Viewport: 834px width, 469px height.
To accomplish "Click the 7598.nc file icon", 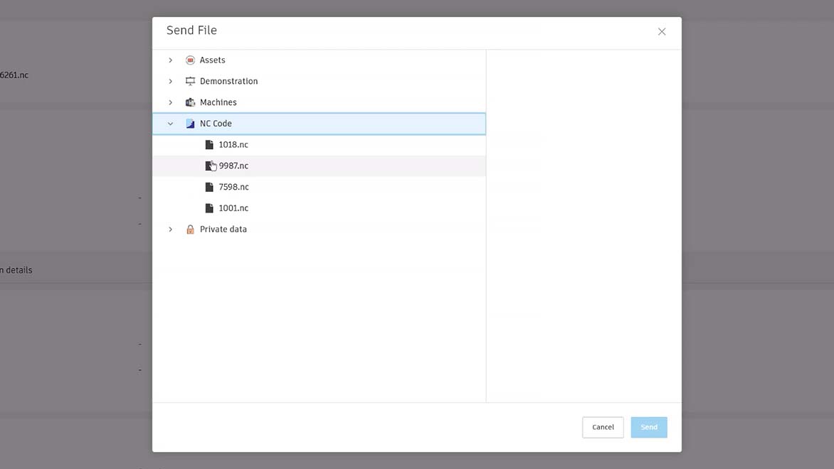I will (209, 188).
